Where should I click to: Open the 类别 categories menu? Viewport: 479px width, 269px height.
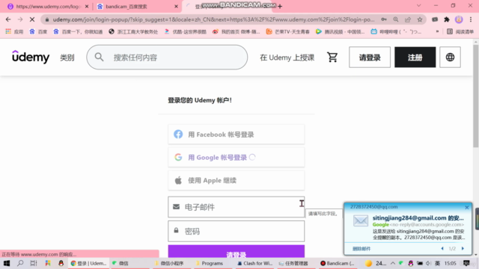click(x=67, y=58)
